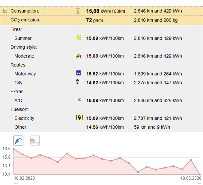Viewport: 203px width, 185px height.
Task: Click the Electricity fuelsort label
Action: pos(24,118)
